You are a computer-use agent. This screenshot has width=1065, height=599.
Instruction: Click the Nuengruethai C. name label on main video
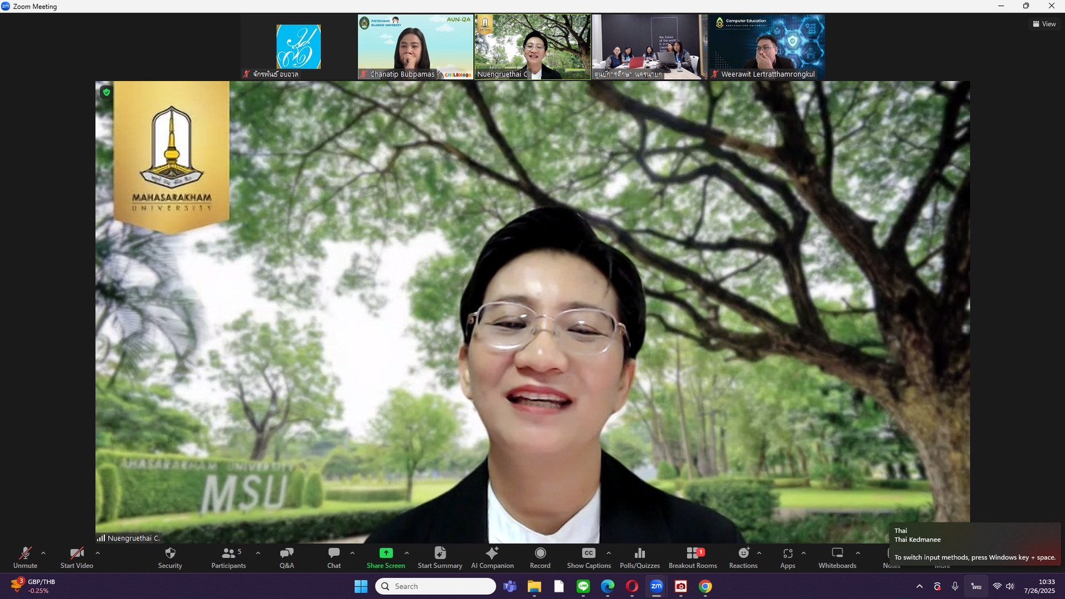coord(134,538)
